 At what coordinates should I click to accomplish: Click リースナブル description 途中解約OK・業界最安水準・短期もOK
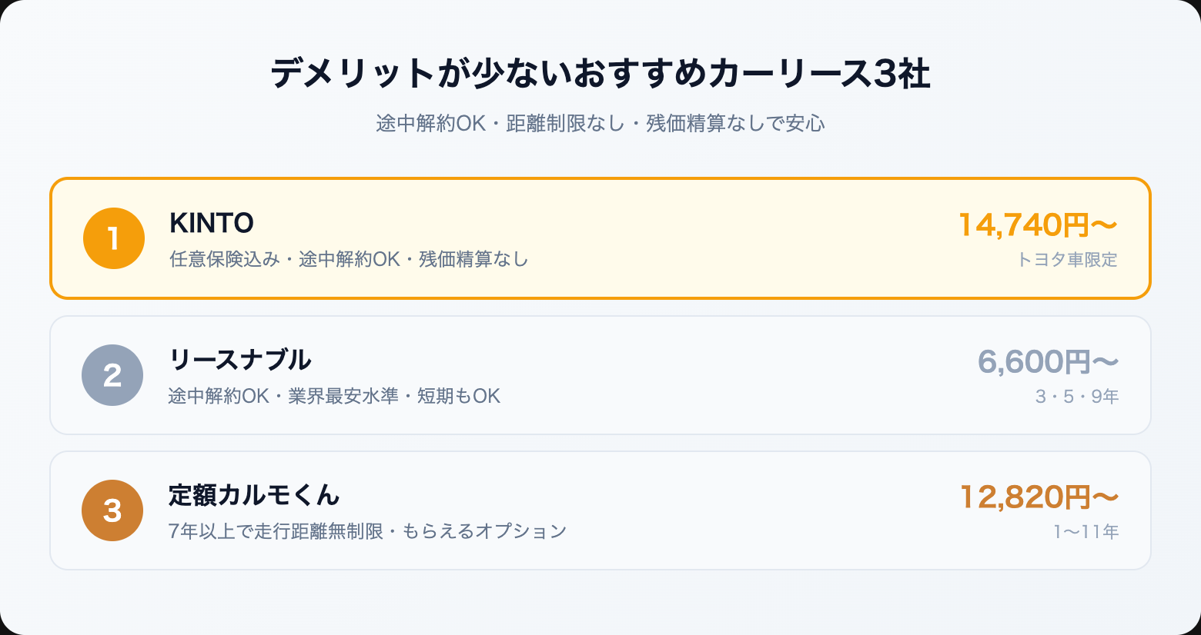pos(334,397)
